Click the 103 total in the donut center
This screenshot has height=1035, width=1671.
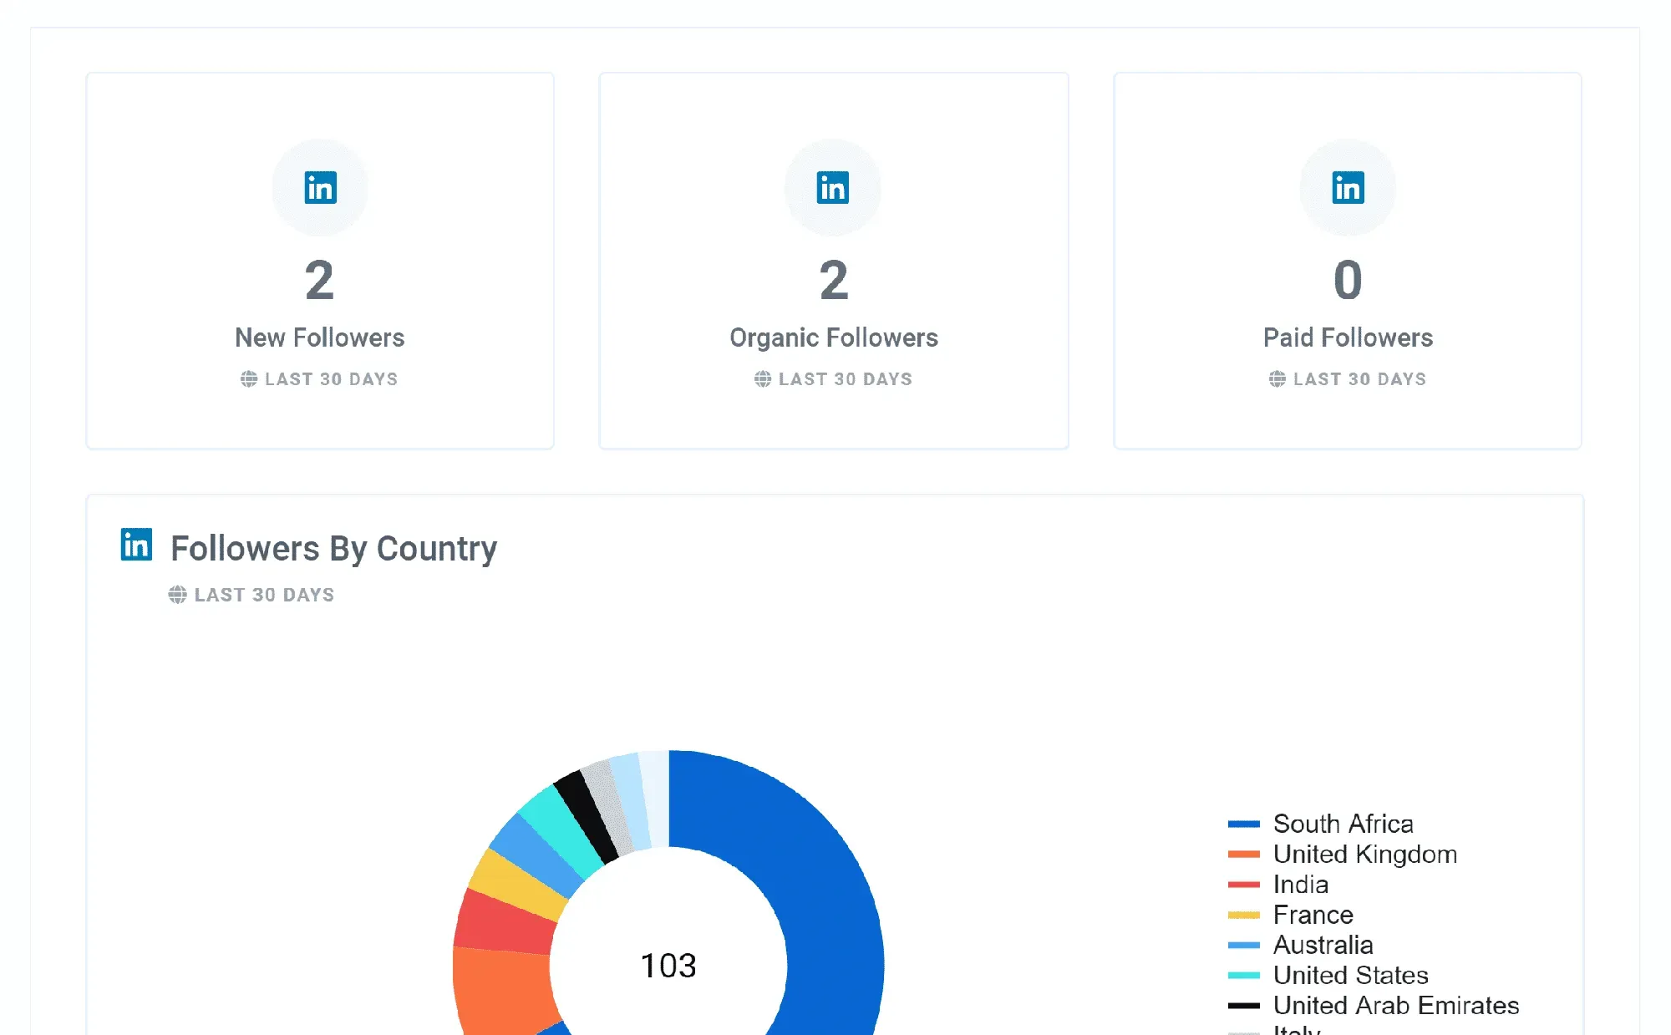click(668, 966)
